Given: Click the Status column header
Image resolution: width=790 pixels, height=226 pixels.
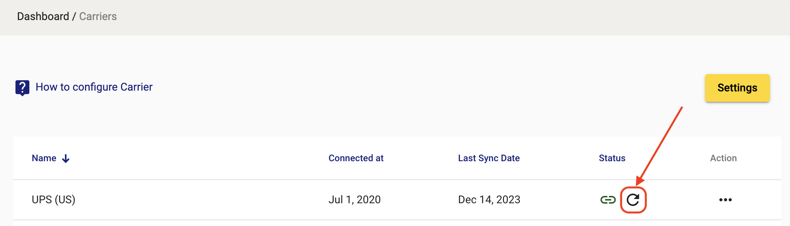Looking at the screenshot, I should click(612, 158).
